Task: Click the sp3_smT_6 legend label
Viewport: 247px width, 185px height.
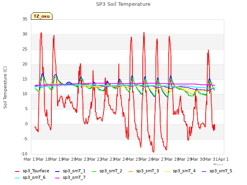Action: 34,177
